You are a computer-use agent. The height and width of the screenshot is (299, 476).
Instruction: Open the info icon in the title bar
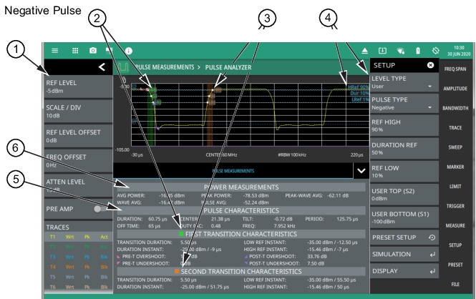[x=129, y=52]
